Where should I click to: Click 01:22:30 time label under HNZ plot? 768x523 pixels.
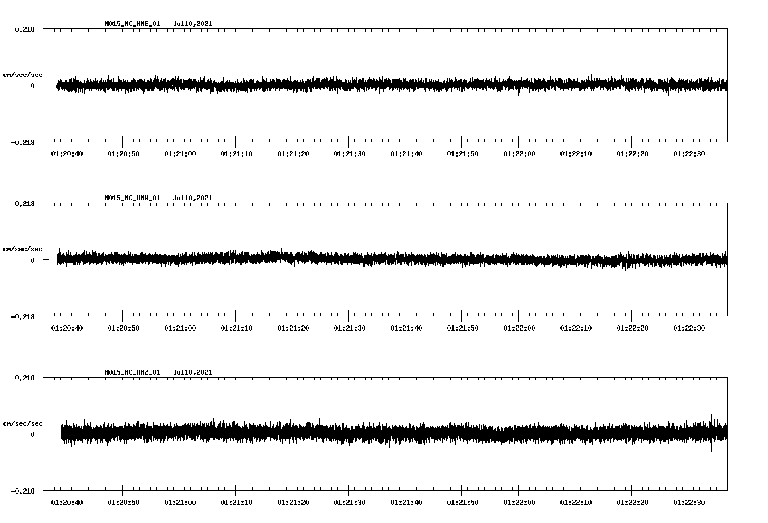pos(689,503)
